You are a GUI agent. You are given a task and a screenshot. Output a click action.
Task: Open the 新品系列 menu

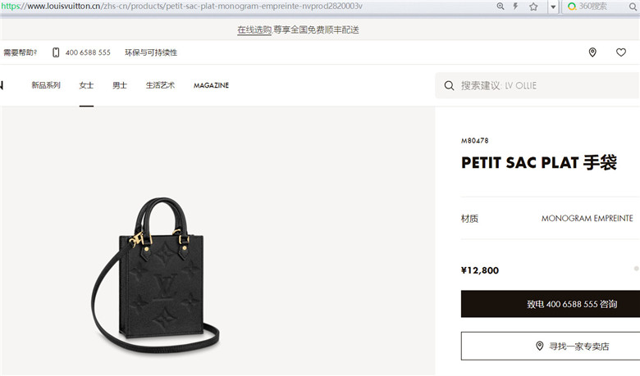click(x=46, y=85)
